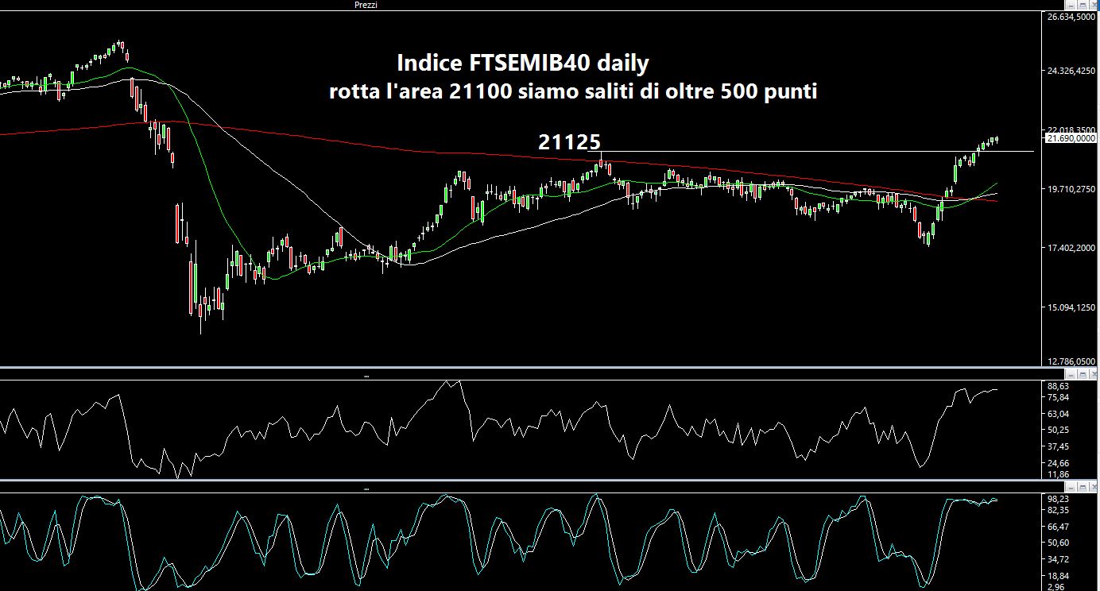Click the 50,25 oscillator axis value
The width and height of the screenshot is (1100, 591).
click(x=1059, y=430)
